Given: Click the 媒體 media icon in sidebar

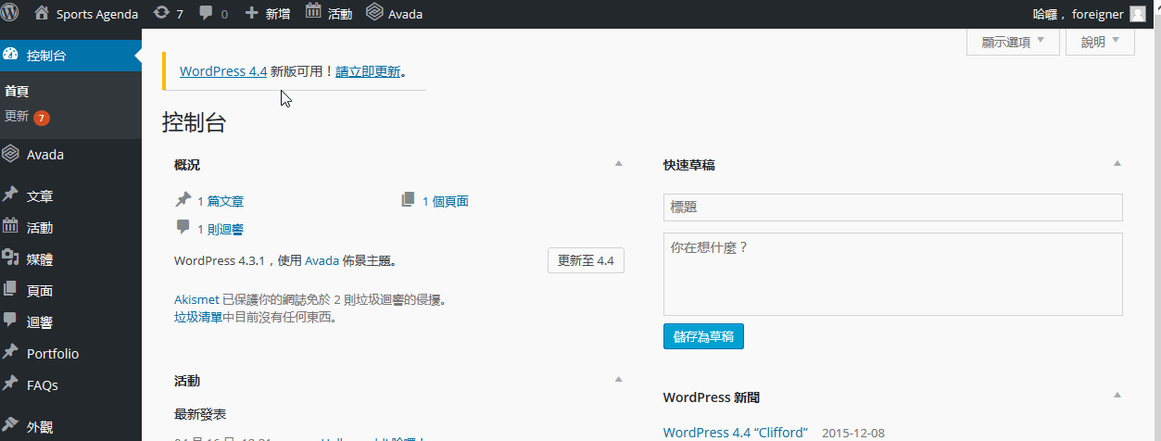Looking at the screenshot, I should coord(11,258).
